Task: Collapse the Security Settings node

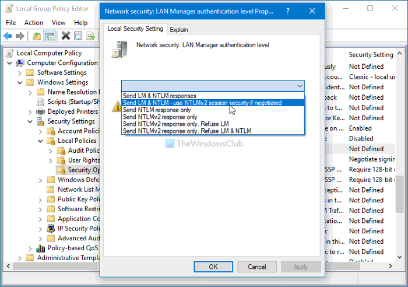Action: [x=30, y=121]
